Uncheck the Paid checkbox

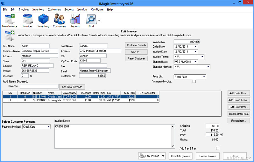click(222, 135)
